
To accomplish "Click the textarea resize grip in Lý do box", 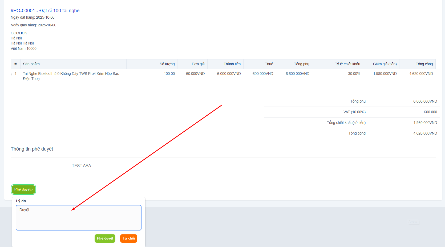I will click(139, 229).
